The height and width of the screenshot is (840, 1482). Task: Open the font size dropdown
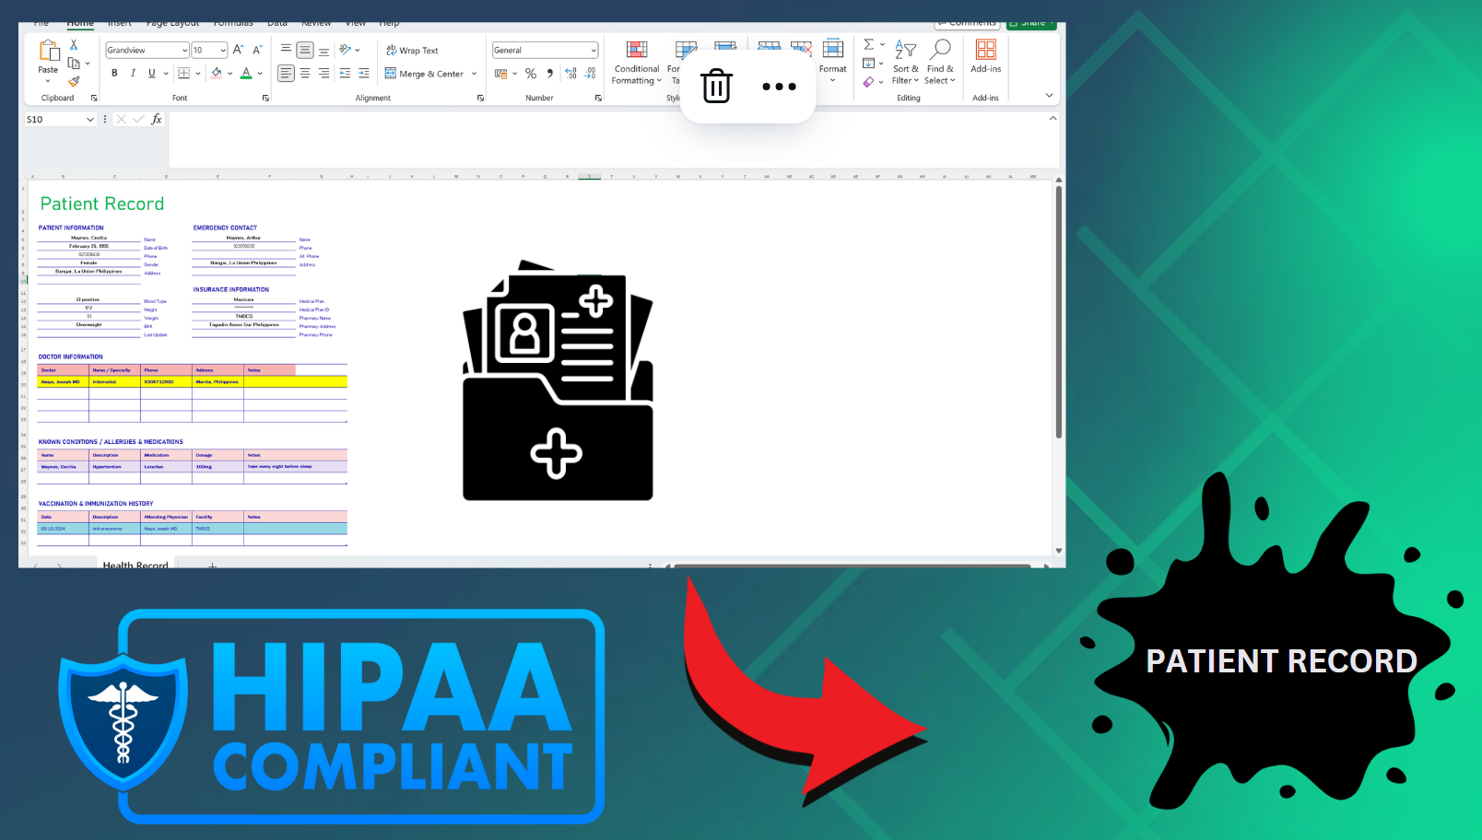tap(223, 50)
